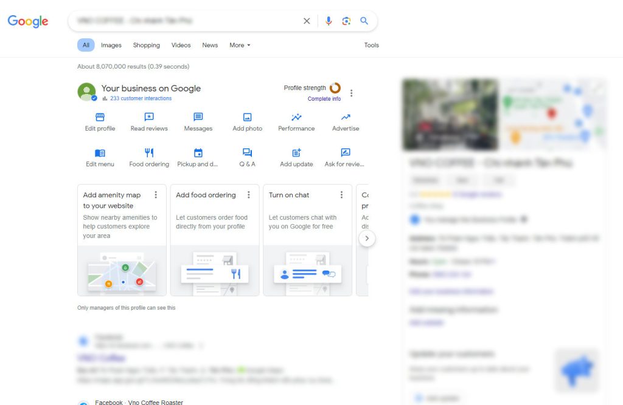
Task: Click the Profile strength ring indicator
Action: [x=335, y=87]
